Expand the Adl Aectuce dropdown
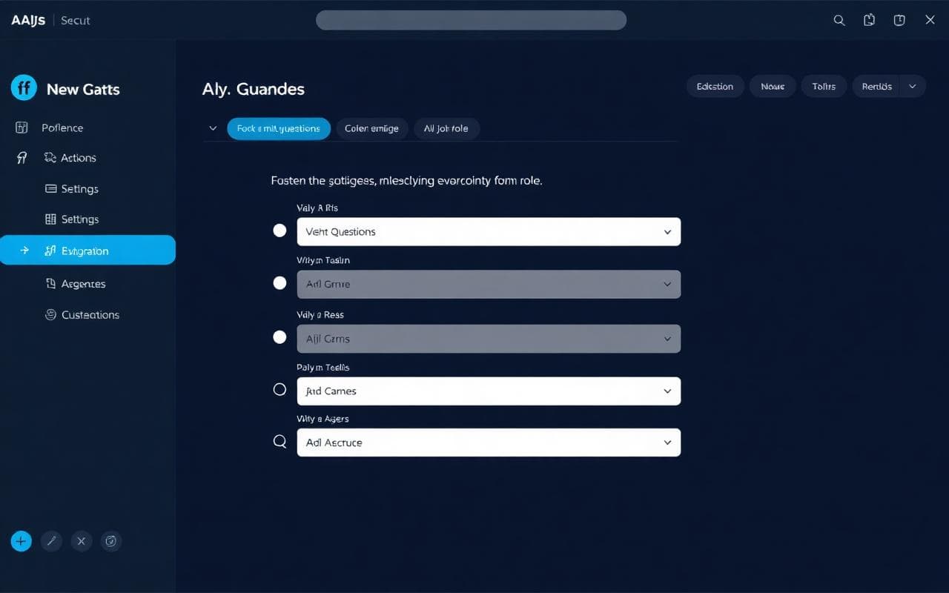 [x=488, y=443]
